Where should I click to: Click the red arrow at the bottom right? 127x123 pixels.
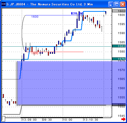click(123, 119)
